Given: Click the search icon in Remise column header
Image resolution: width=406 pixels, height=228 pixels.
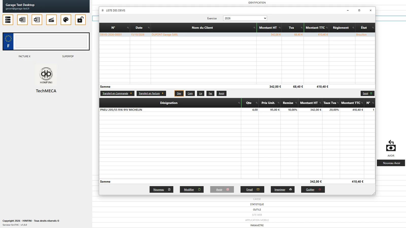Looking at the screenshot, I should click(296, 103).
